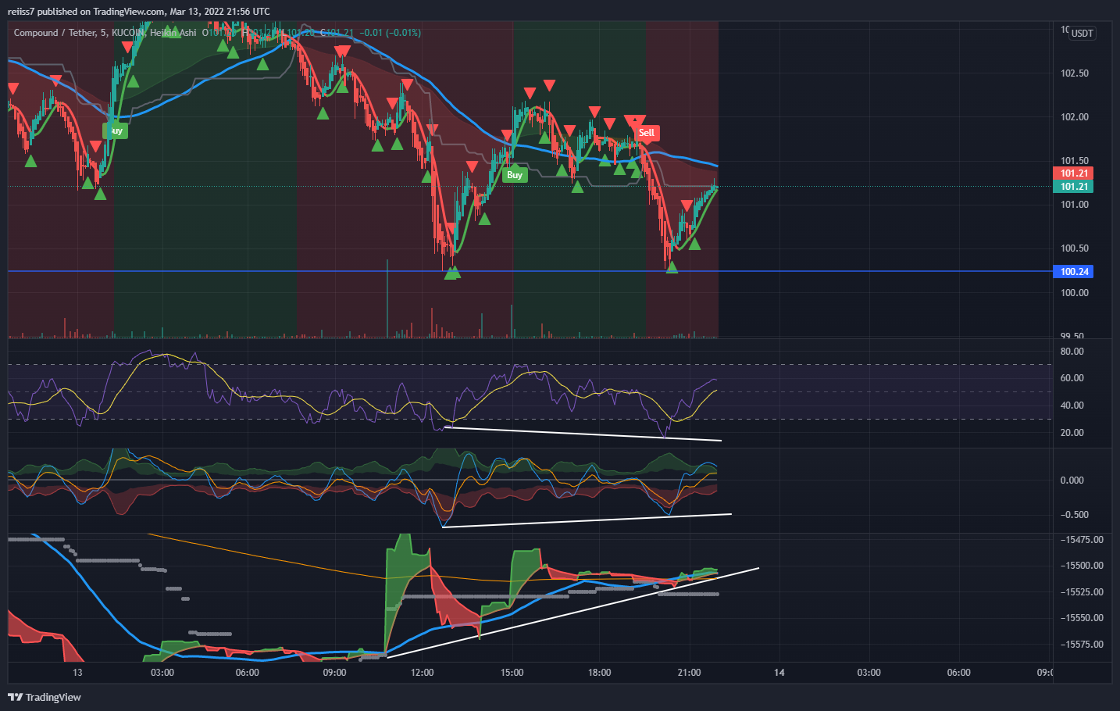The height and width of the screenshot is (711, 1120).
Task: Click the red Sell signal label
Action: pos(647,133)
